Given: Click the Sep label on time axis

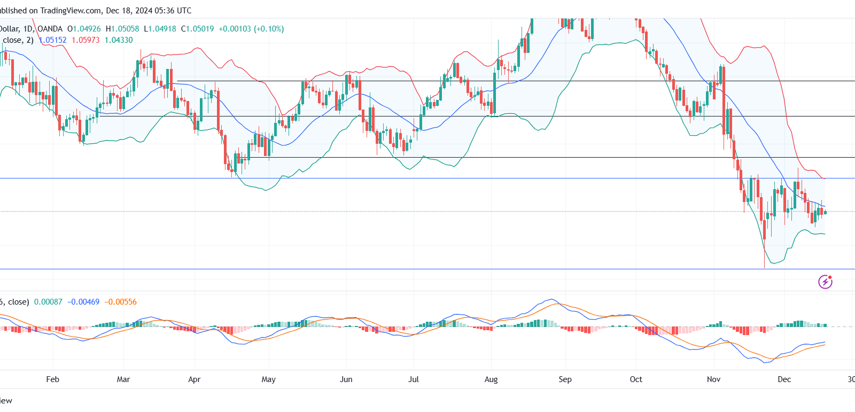Looking at the screenshot, I should pos(565,379).
